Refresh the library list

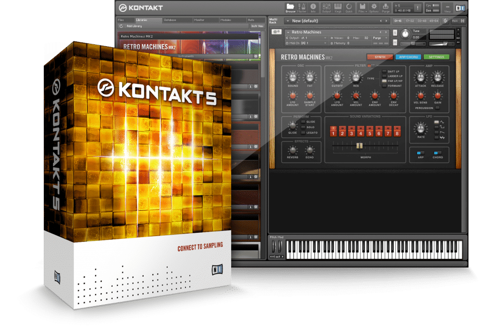(x=121, y=26)
